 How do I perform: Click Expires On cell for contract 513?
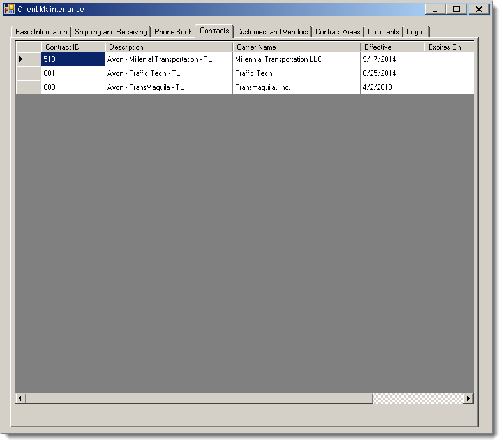pos(449,59)
